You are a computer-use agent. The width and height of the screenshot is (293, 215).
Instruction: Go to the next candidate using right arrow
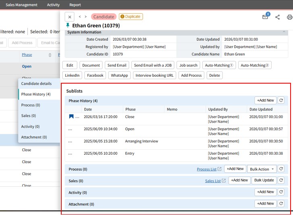[85, 17]
